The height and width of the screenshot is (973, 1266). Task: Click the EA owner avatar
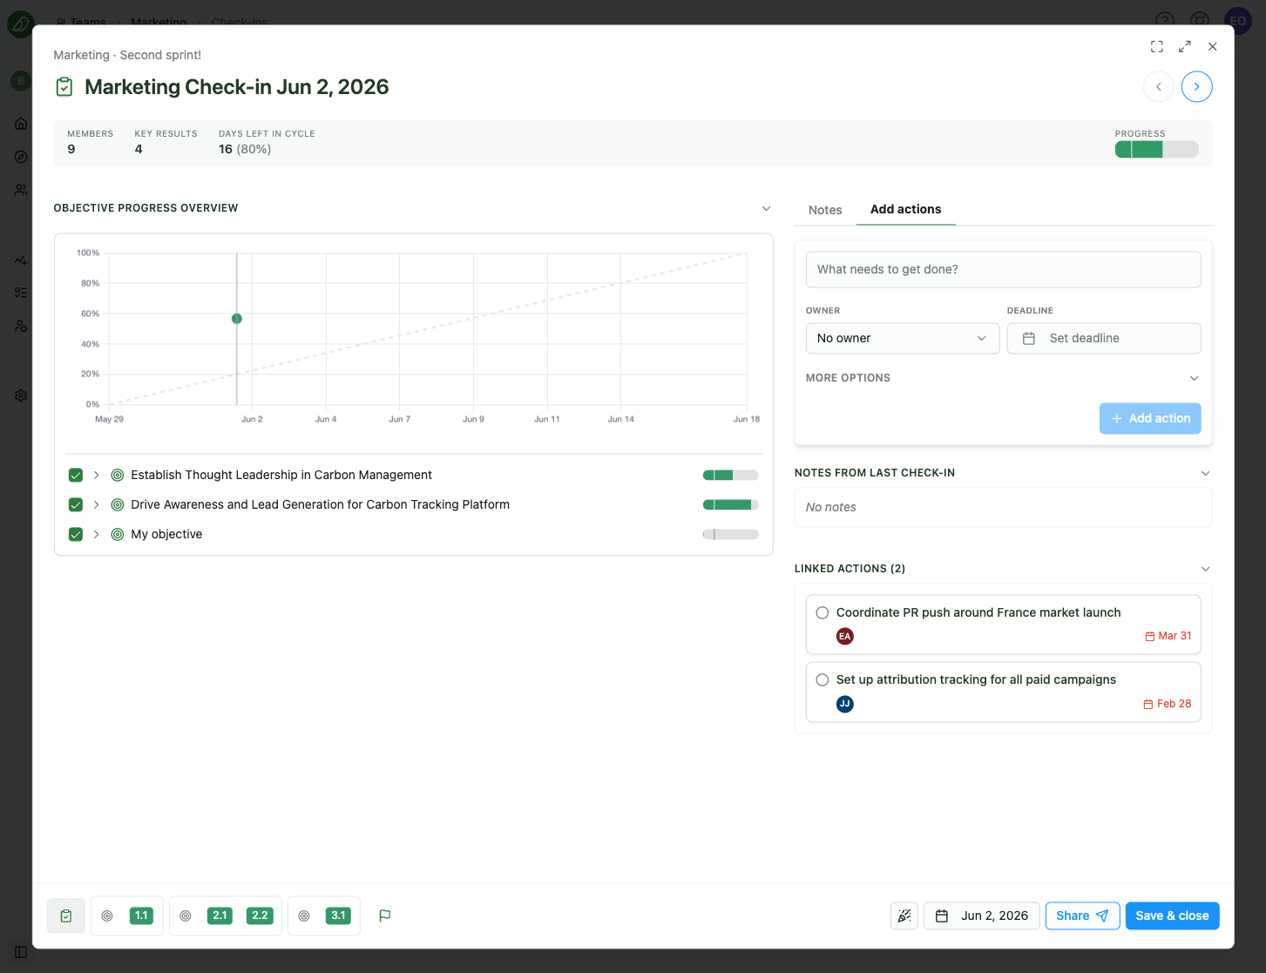[x=844, y=636]
